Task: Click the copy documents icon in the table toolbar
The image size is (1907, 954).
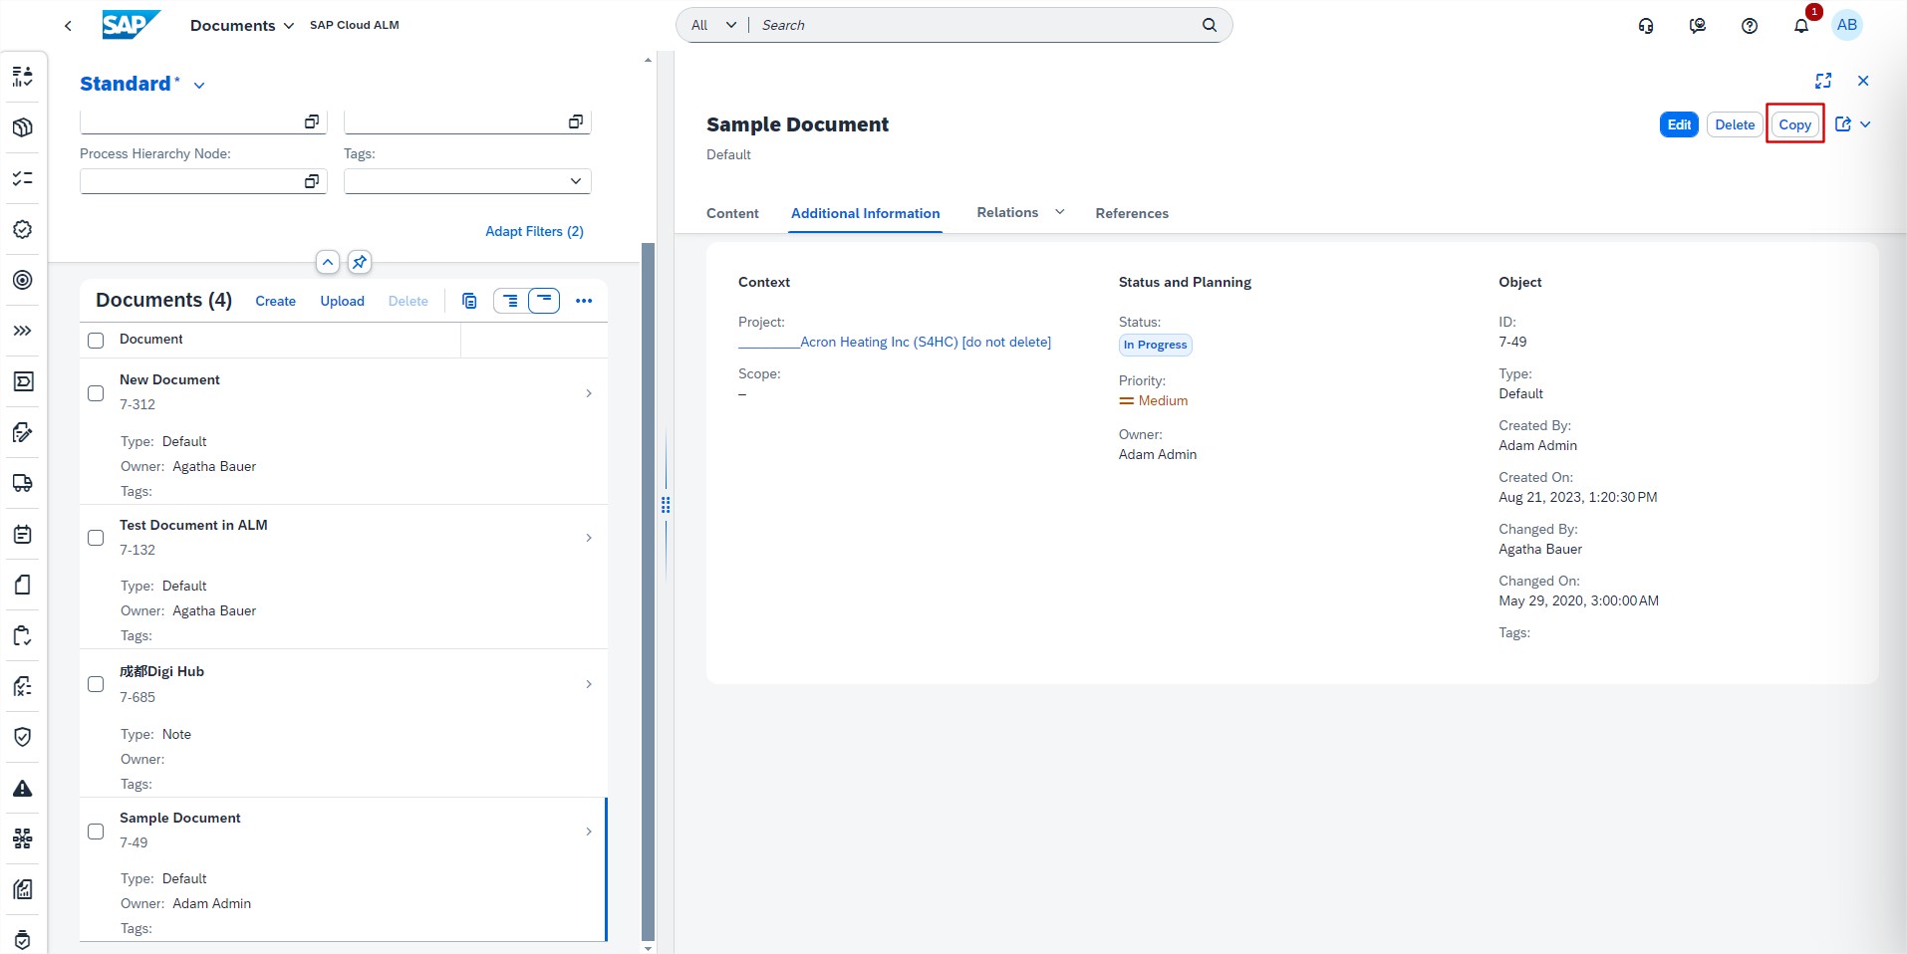Action: [x=469, y=301]
